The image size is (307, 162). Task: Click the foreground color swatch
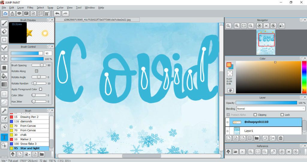coord(229,65)
